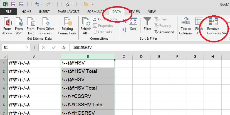Click the Remove Duplicates button
This screenshot has height=115, width=230.
click(213, 26)
